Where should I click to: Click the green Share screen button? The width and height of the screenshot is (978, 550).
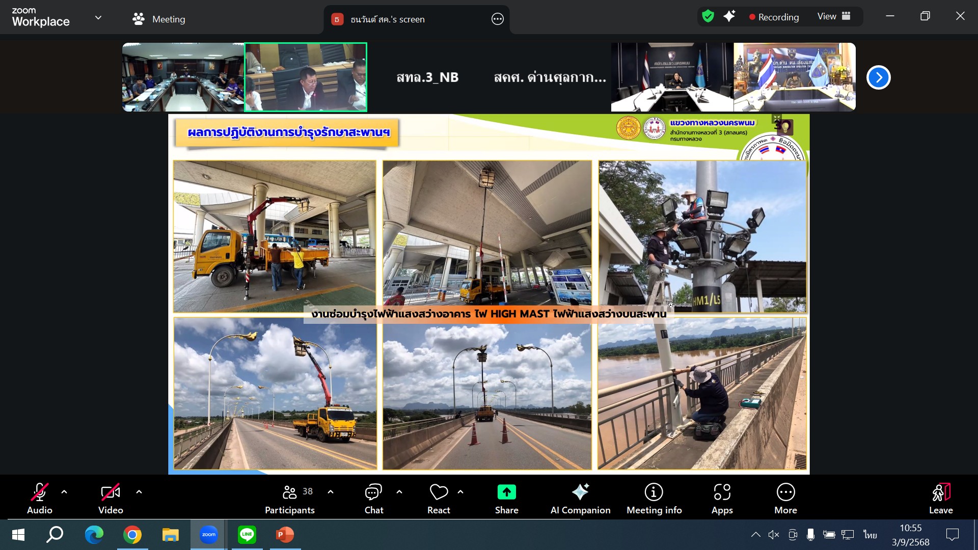point(506,498)
